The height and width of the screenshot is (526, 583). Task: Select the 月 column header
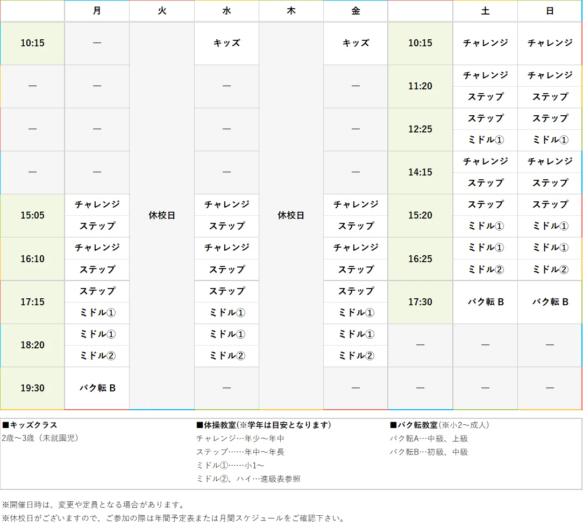(x=97, y=11)
